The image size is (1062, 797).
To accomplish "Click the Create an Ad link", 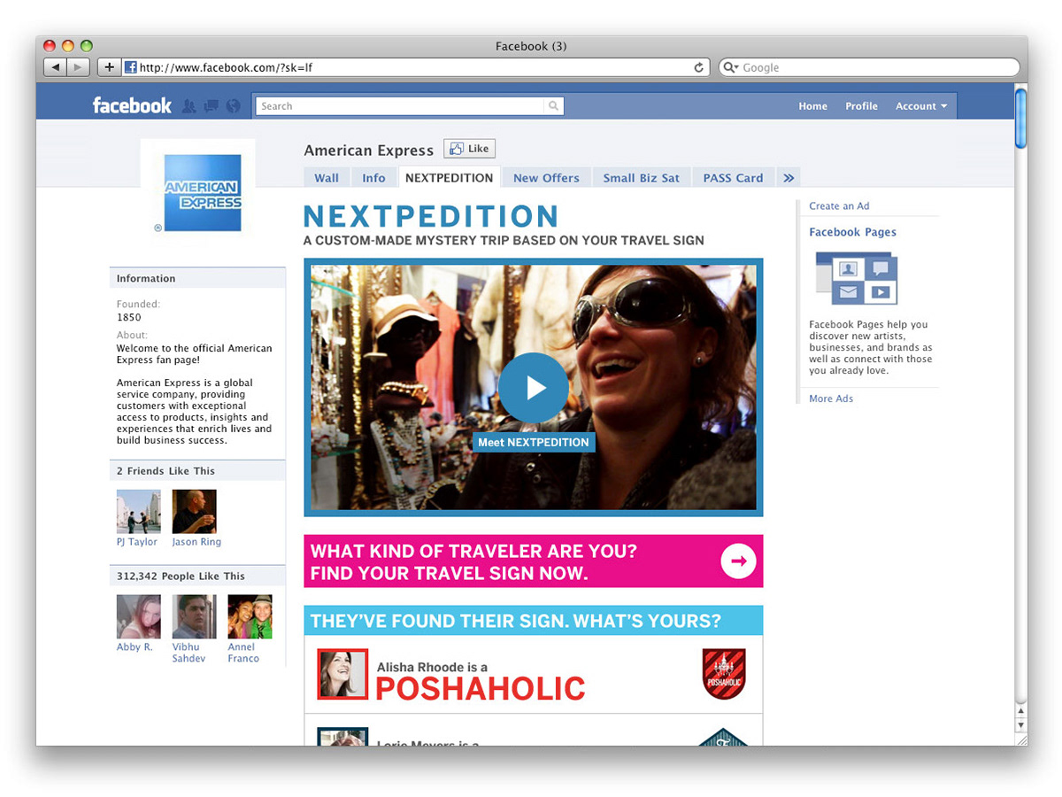I will (x=839, y=205).
